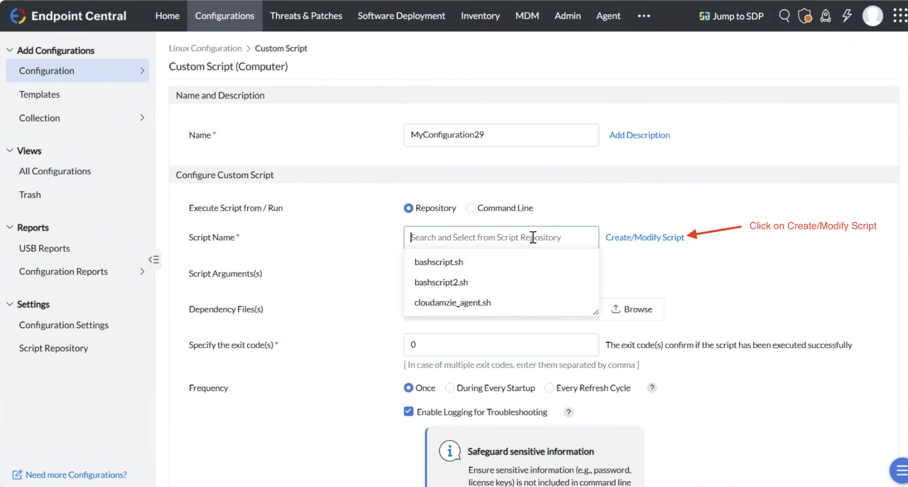Image resolution: width=908 pixels, height=487 pixels.
Task: Select the Command Line radio option
Action: [x=471, y=208]
